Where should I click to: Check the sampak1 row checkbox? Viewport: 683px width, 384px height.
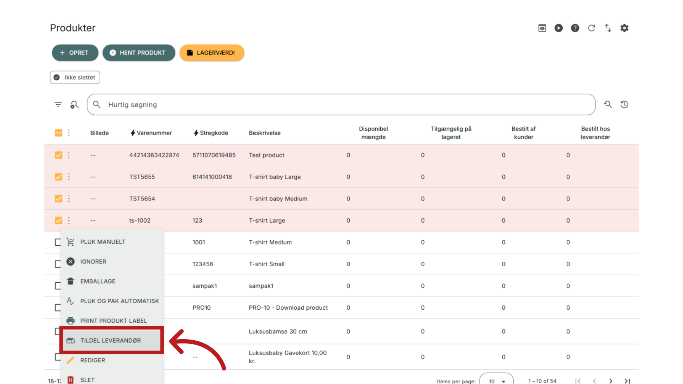pos(58,286)
